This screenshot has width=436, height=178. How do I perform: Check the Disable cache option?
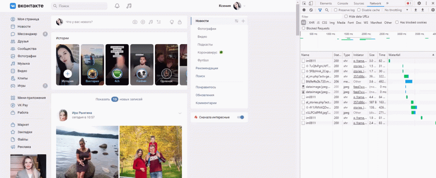359,10
